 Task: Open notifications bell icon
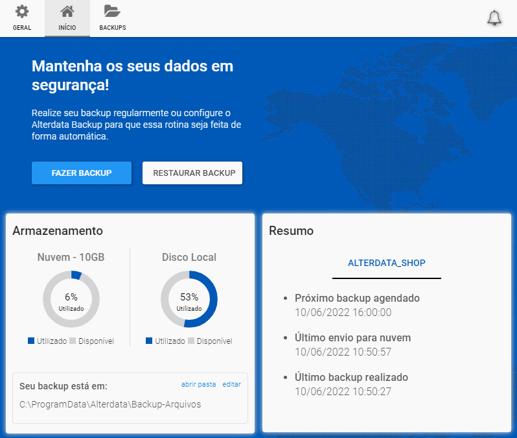(x=494, y=18)
